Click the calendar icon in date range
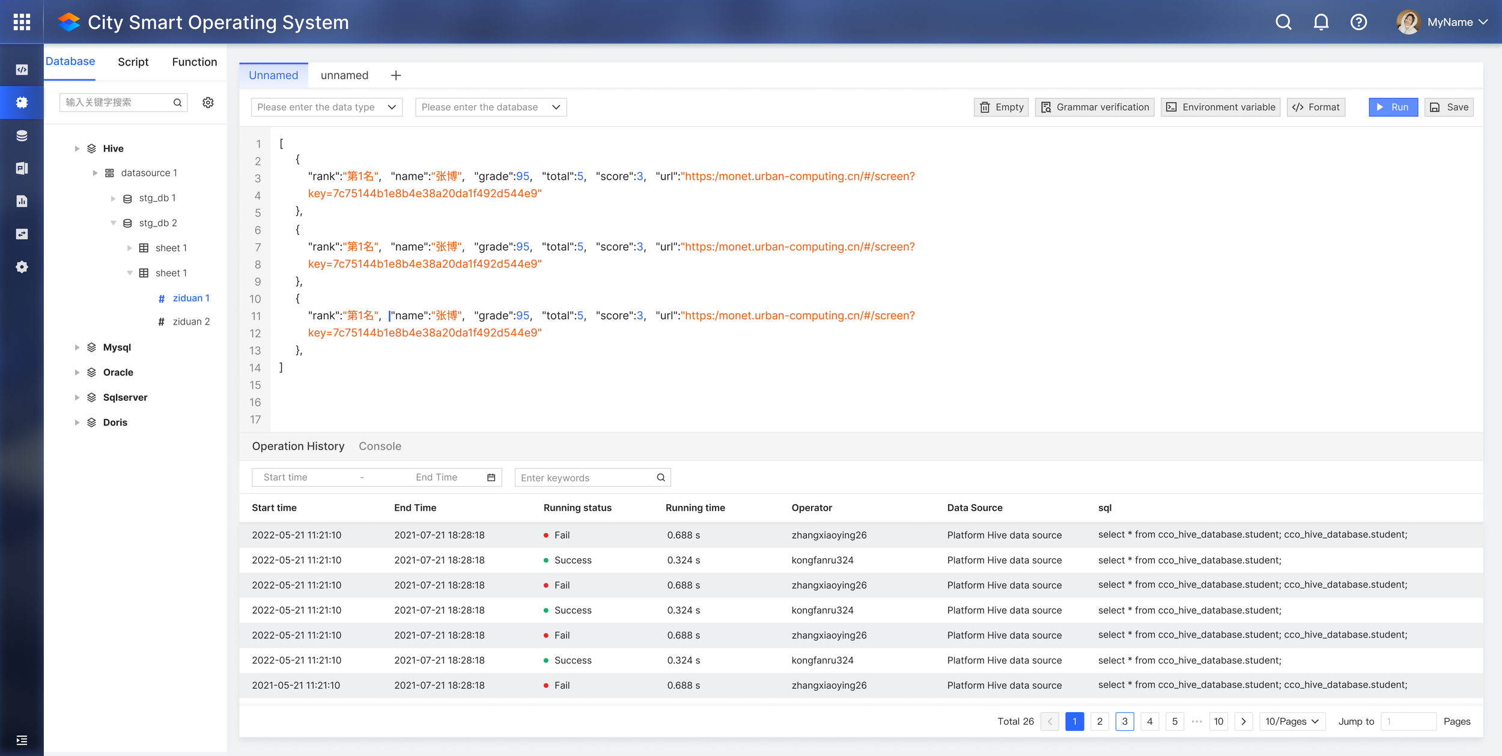1502x756 pixels. pyautogui.click(x=491, y=477)
